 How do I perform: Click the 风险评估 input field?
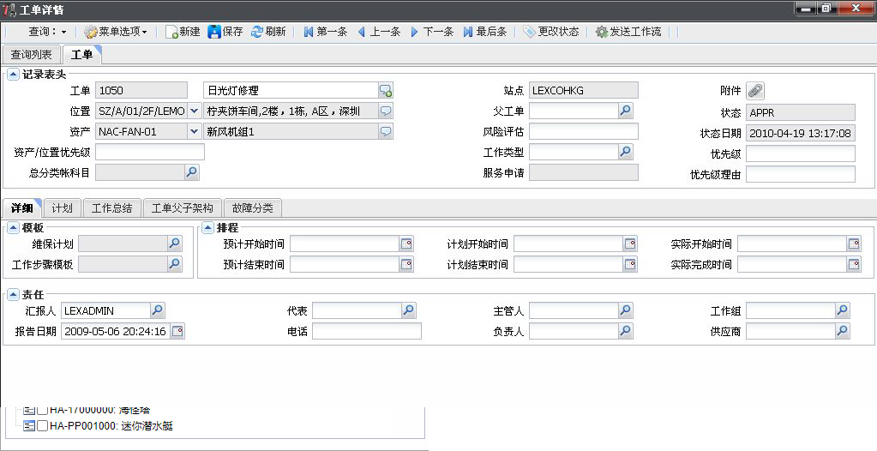coord(583,131)
